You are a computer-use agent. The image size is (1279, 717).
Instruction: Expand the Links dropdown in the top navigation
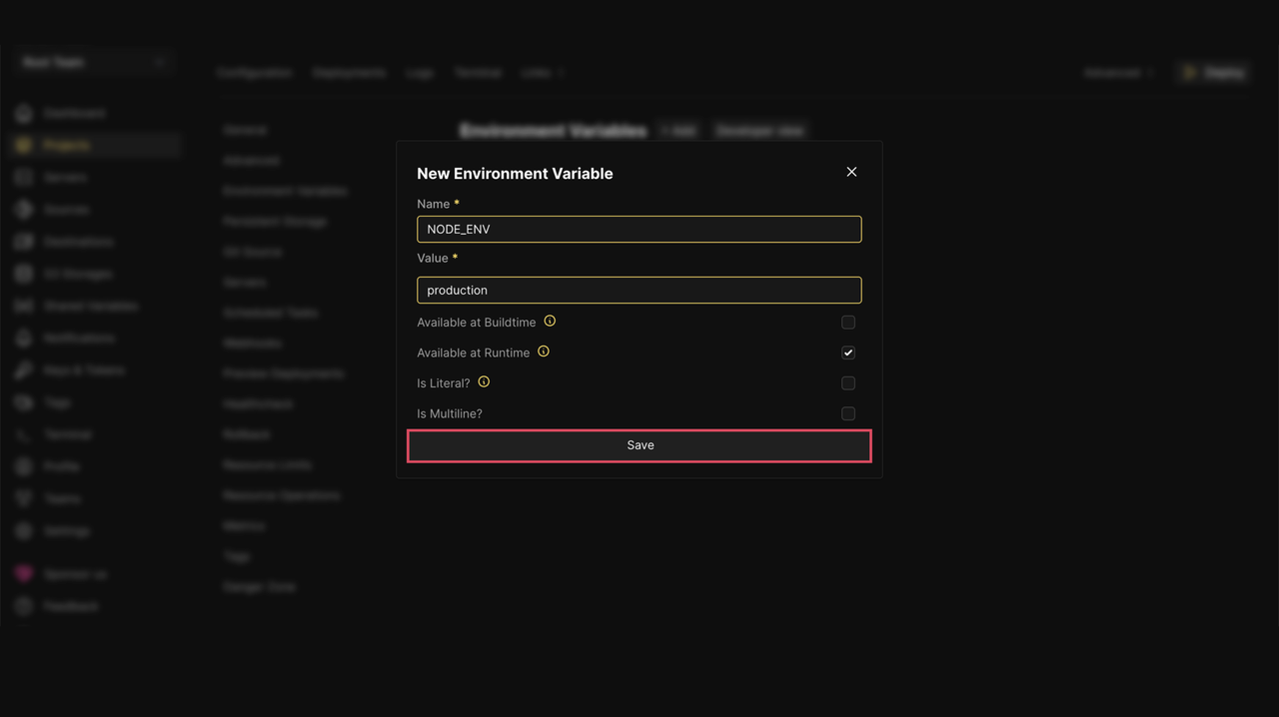click(x=544, y=73)
